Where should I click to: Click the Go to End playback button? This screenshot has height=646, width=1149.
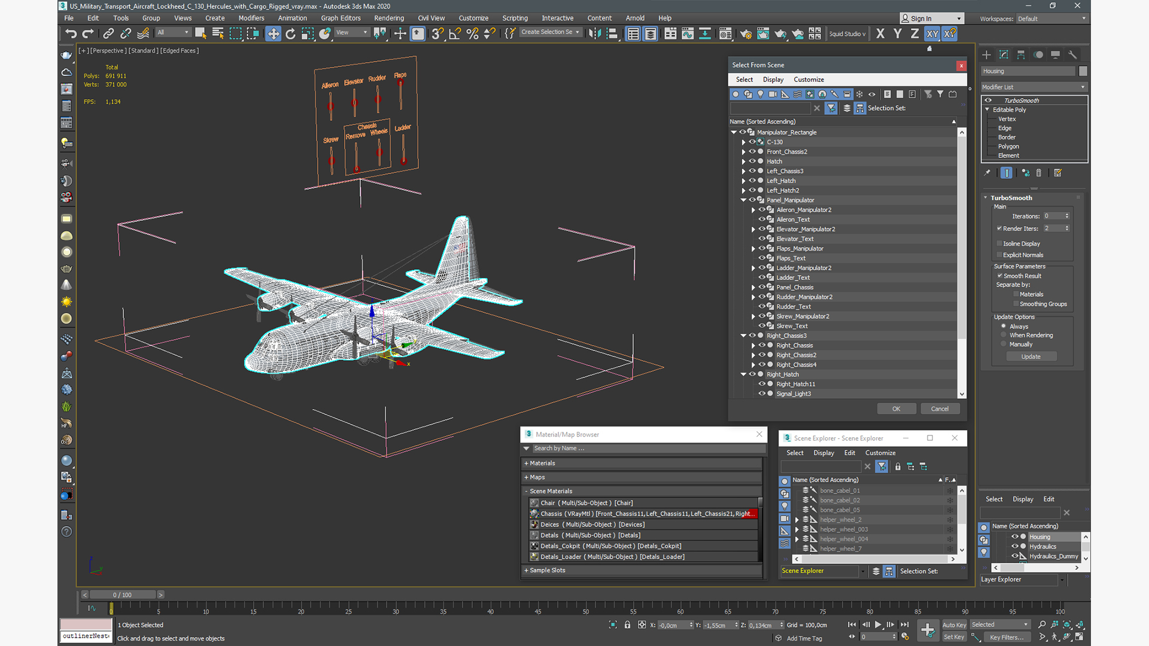click(x=904, y=624)
